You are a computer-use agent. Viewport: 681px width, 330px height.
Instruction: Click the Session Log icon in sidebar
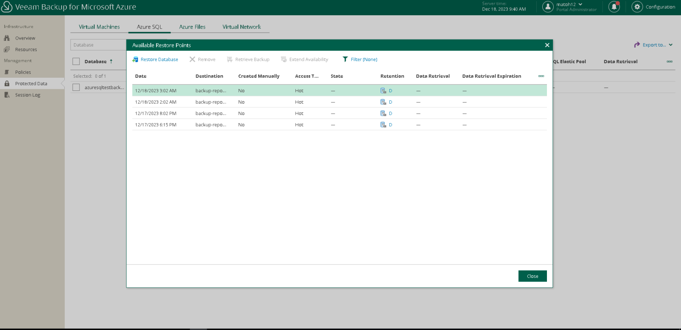coord(7,95)
